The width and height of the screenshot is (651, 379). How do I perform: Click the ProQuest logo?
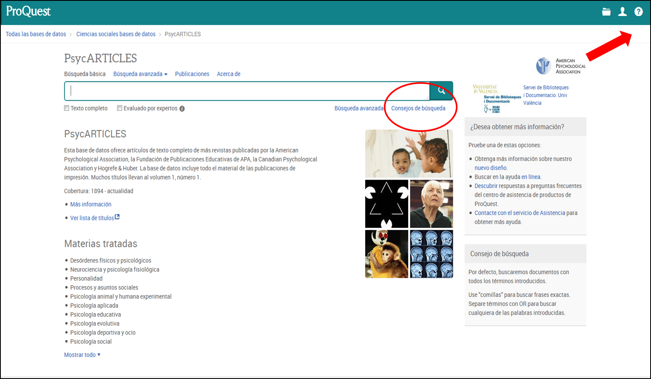pos(28,11)
